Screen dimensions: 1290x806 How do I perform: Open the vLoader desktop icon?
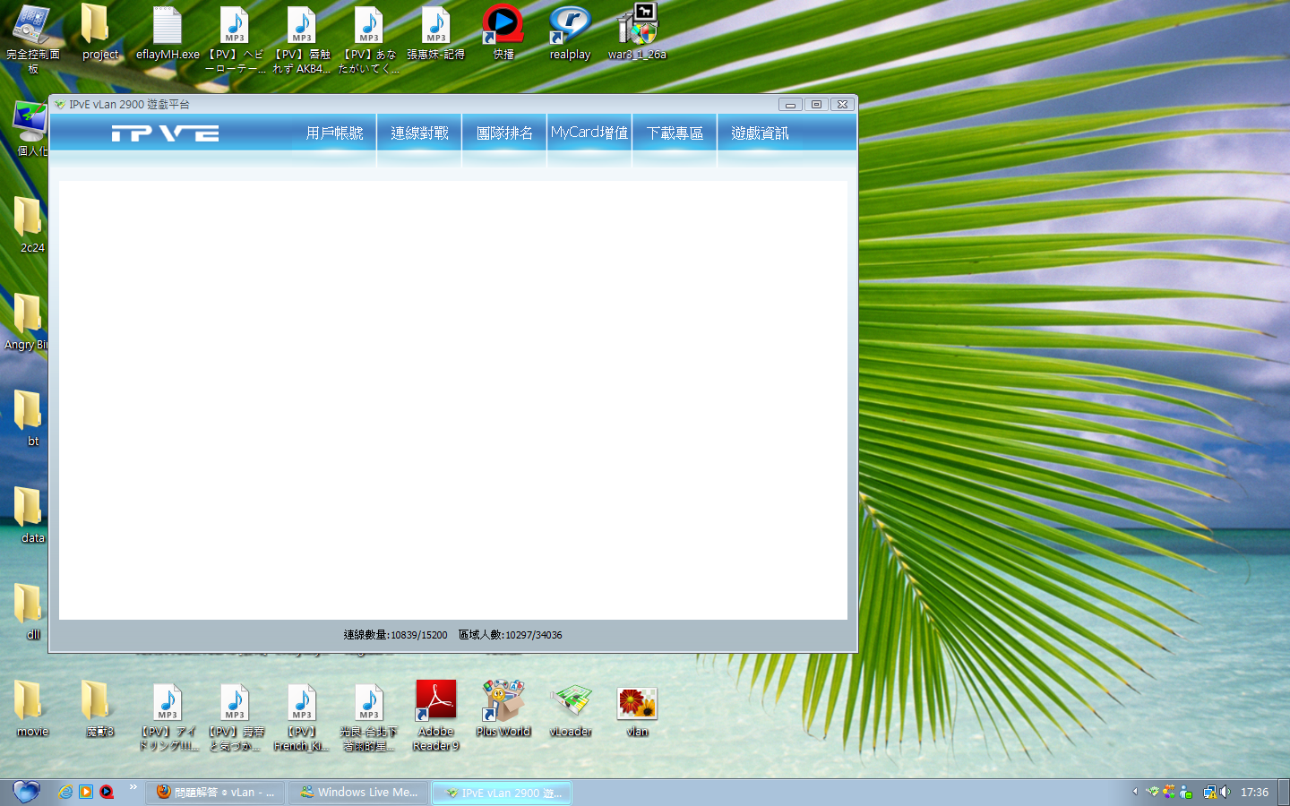click(571, 705)
